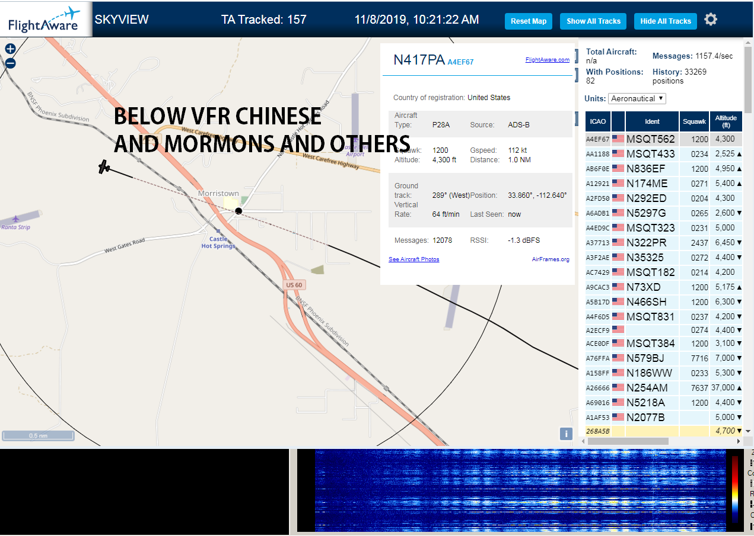754x536 pixels.
Task: Click the waterfall color scale bar
Action: [x=735, y=489]
